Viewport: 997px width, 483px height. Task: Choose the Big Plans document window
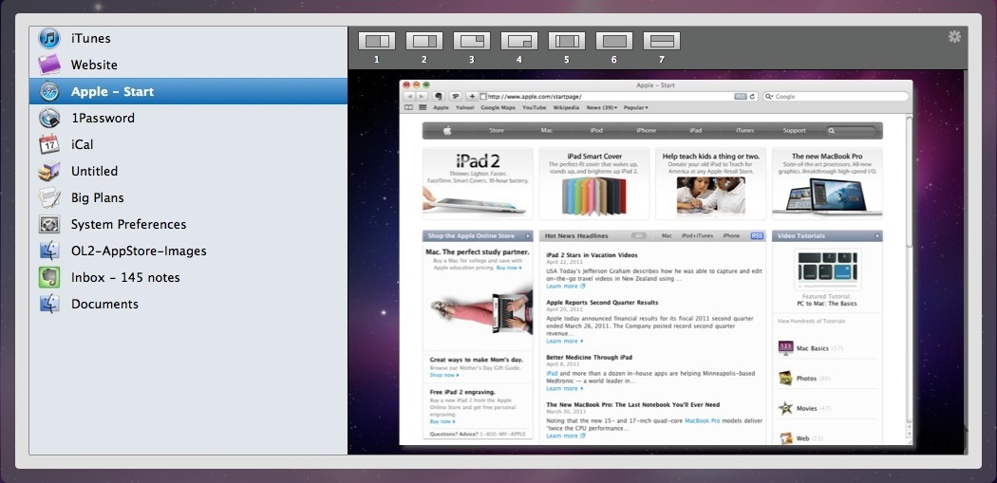tap(188, 198)
